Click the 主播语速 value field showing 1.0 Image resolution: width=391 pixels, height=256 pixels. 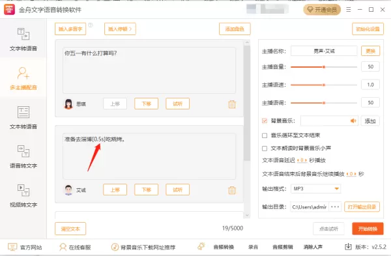(x=371, y=85)
